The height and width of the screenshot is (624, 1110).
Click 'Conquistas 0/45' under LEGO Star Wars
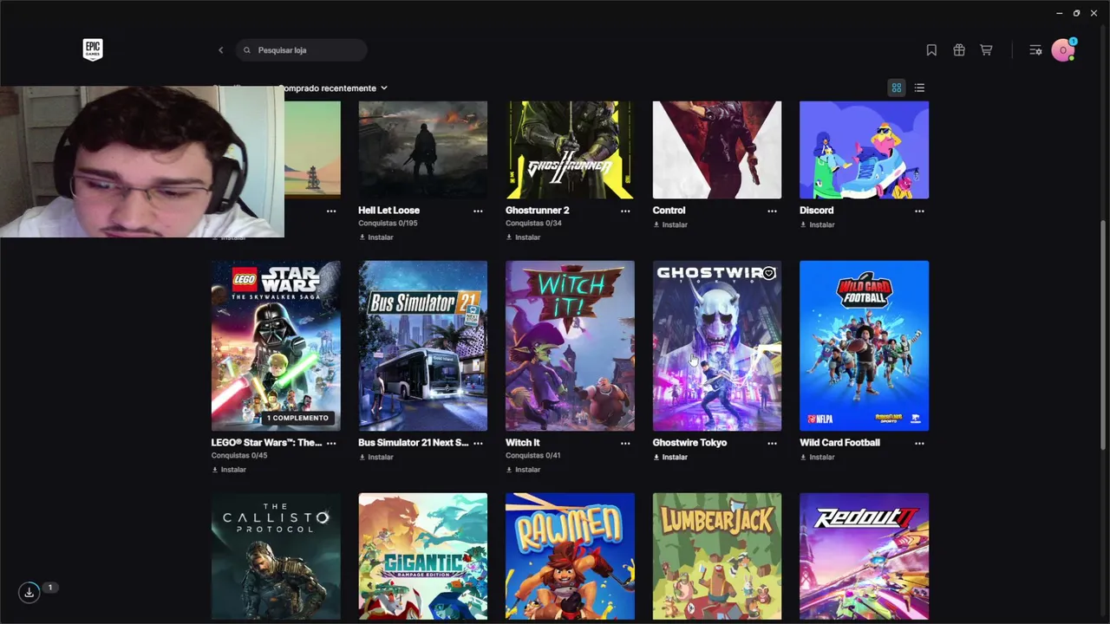[x=240, y=456]
